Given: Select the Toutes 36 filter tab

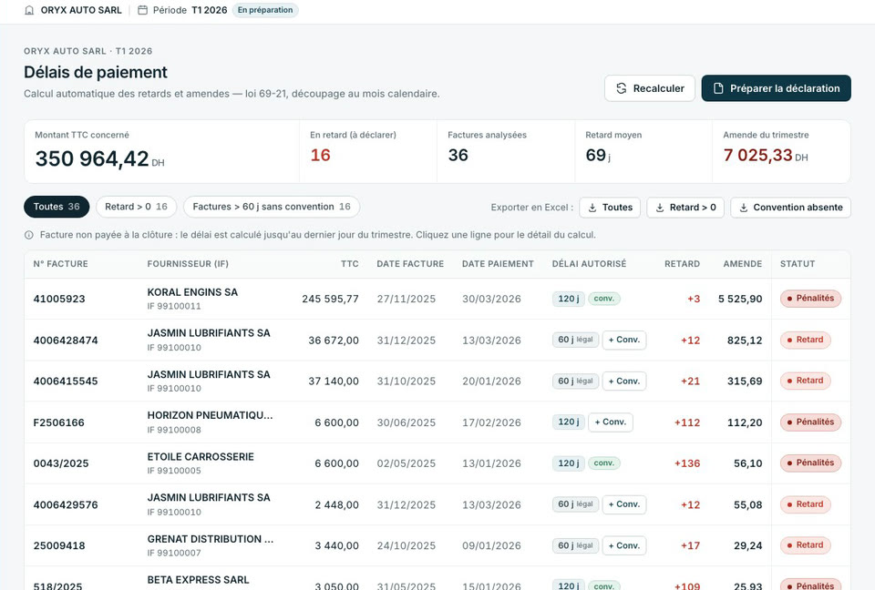Looking at the screenshot, I should [57, 207].
